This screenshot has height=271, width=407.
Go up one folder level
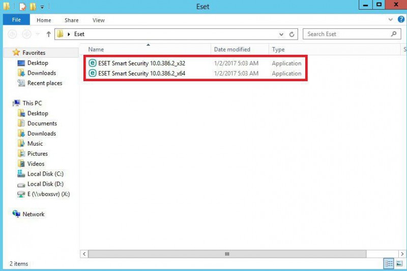point(48,34)
